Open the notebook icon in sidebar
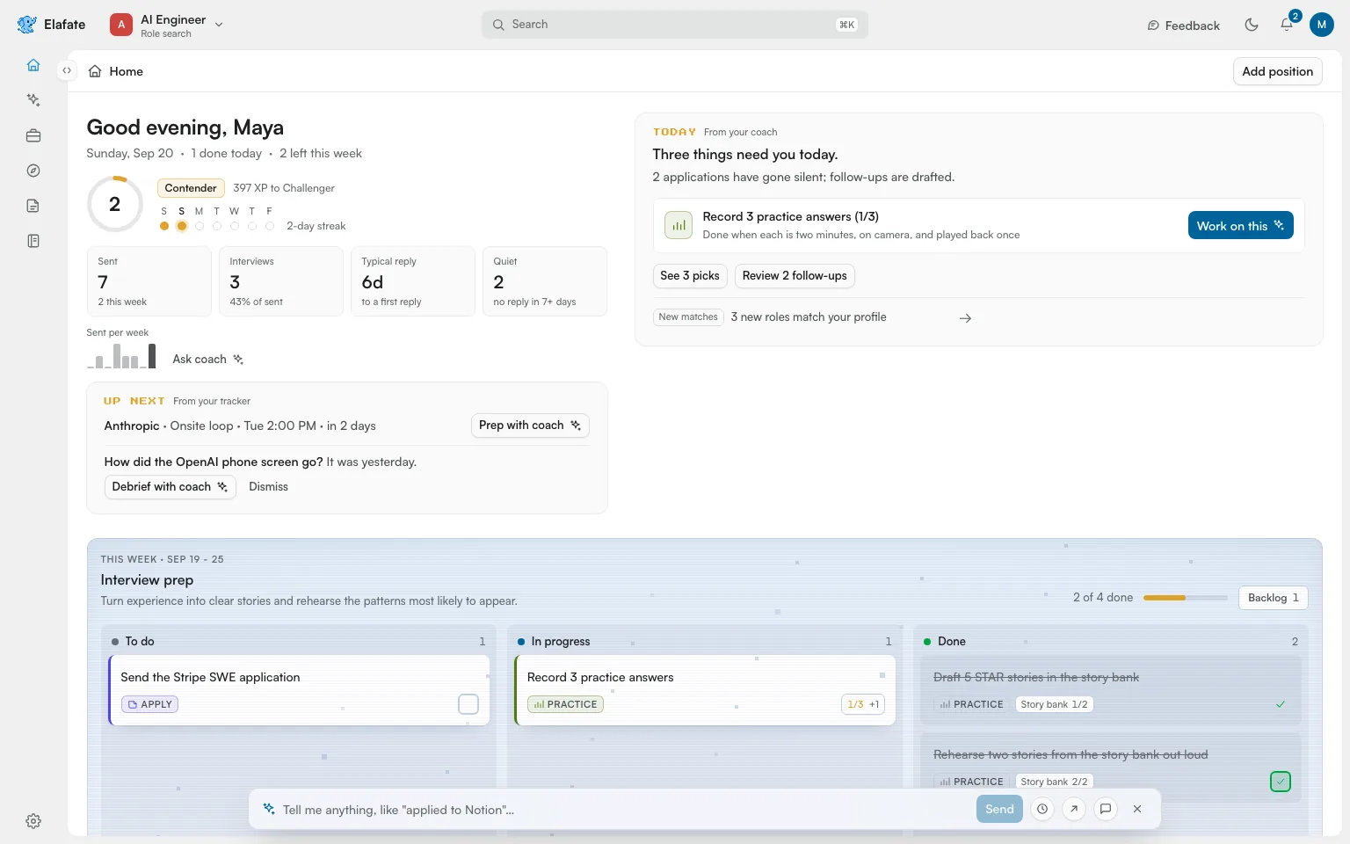This screenshot has width=1350, height=844. (x=33, y=241)
